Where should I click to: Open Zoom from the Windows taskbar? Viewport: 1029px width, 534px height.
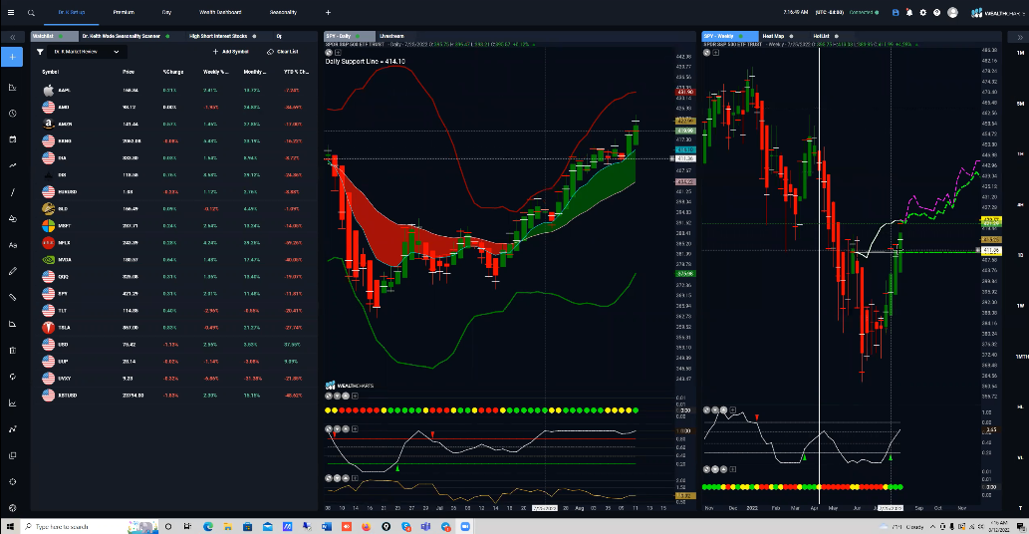[465, 527]
